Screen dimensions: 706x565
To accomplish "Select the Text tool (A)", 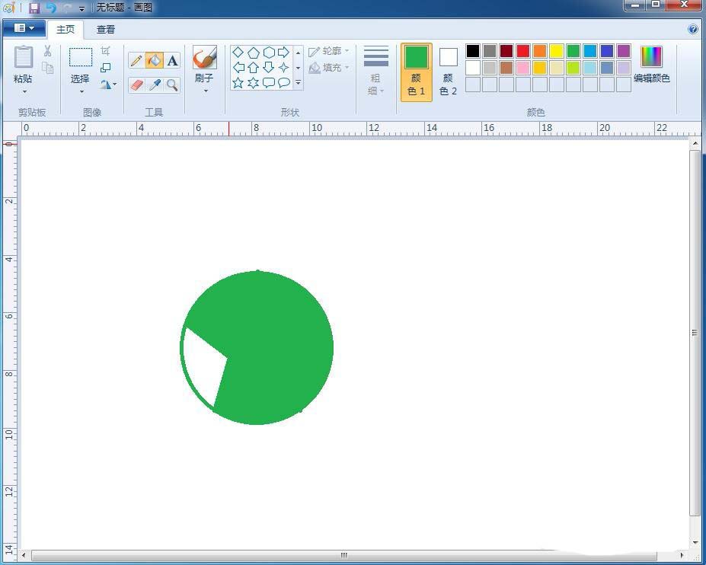I will 173,61.
